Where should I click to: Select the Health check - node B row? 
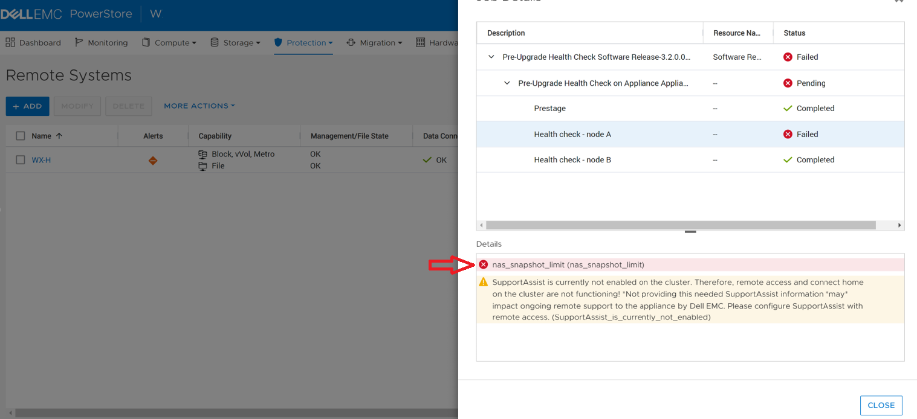click(x=690, y=160)
